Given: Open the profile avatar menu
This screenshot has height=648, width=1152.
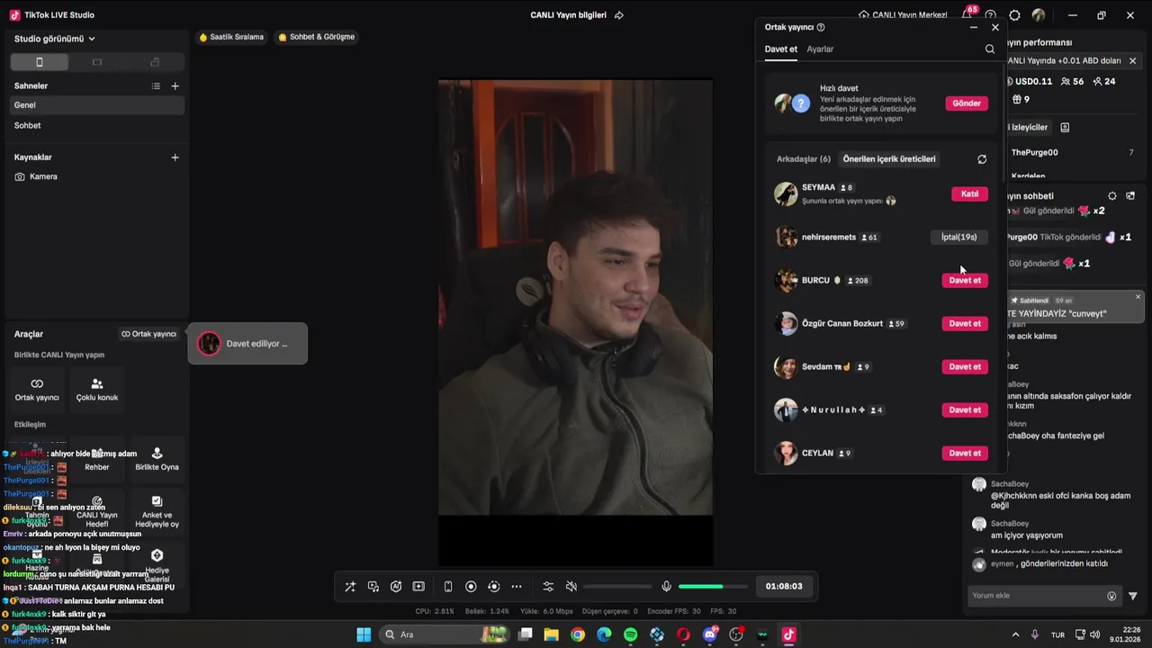Looking at the screenshot, I should [1039, 15].
